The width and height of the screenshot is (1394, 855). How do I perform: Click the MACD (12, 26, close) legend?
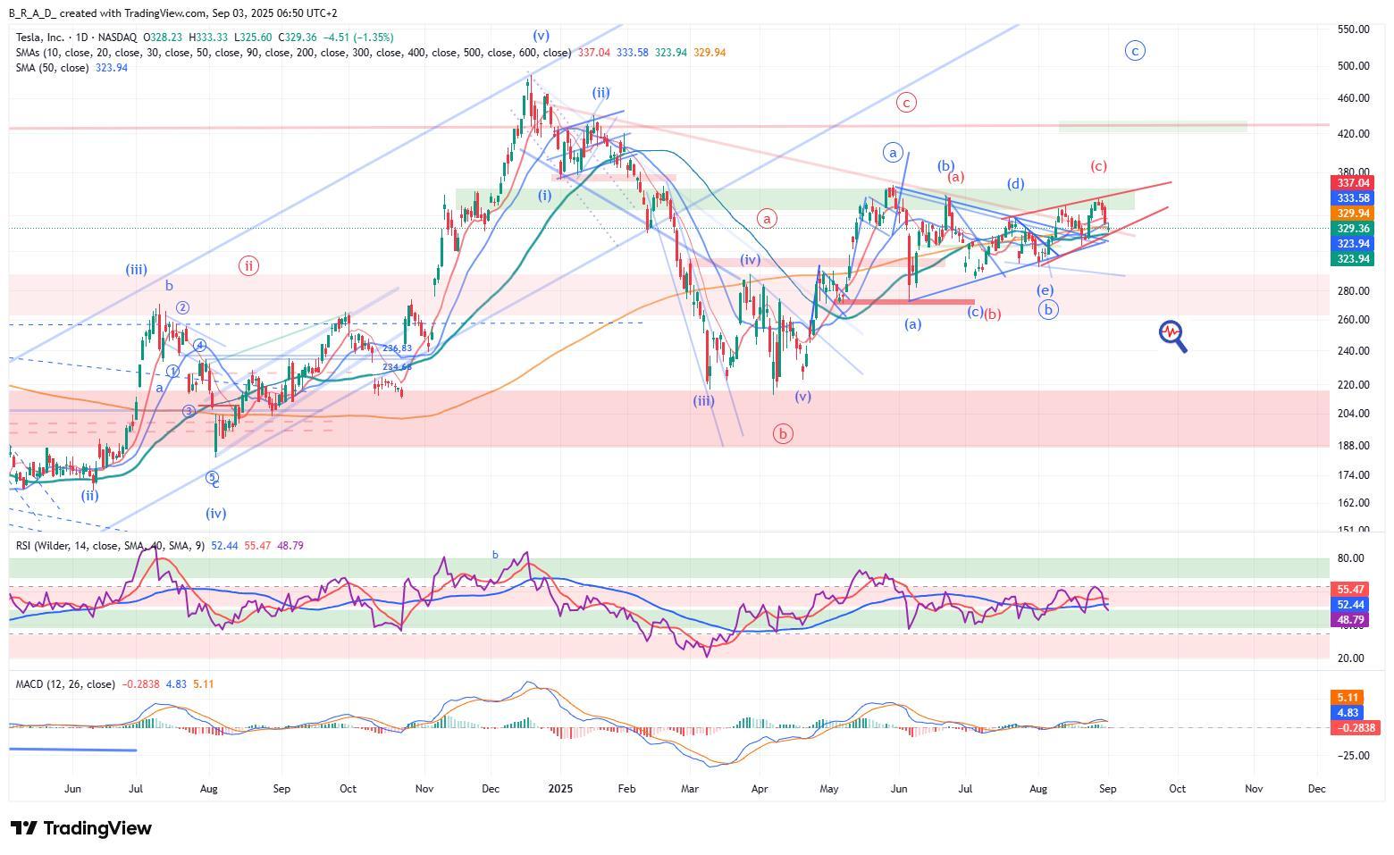[65, 684]
